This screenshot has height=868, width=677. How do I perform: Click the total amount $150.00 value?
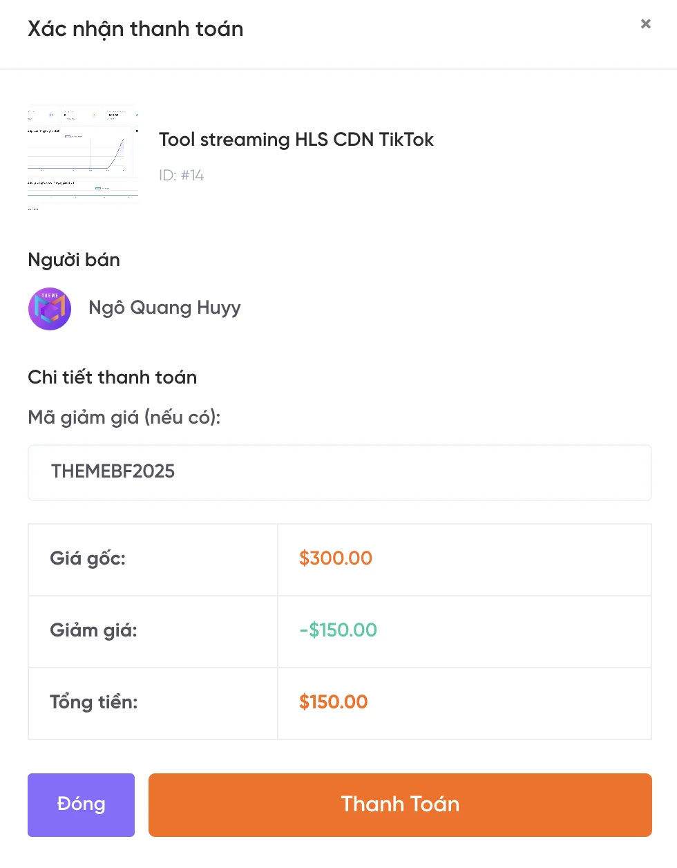(x=333, y=702)
